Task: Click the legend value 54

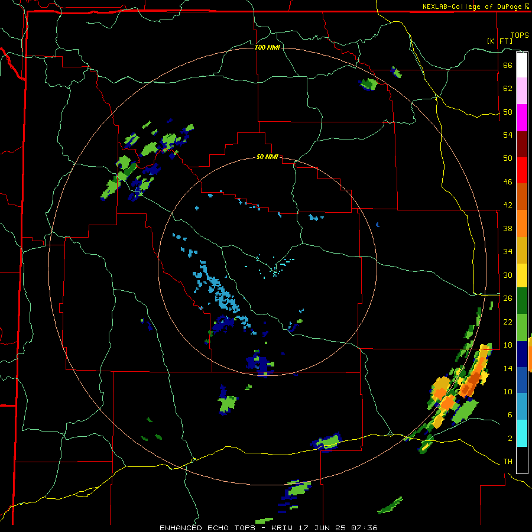Action: point(508,135)
